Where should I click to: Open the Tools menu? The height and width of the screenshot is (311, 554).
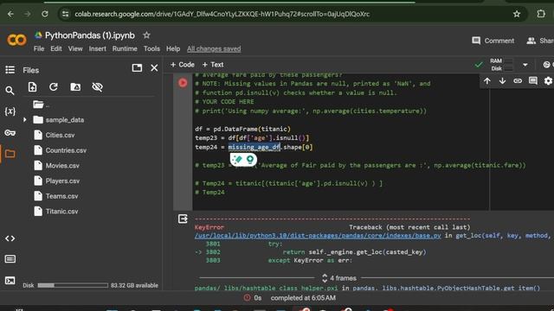coord(151,48)
